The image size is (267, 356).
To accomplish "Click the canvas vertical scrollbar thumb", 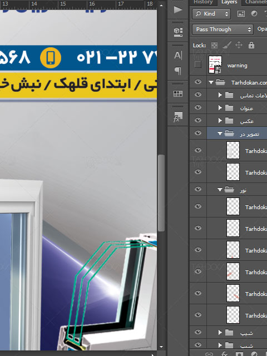I will (161, 193).
